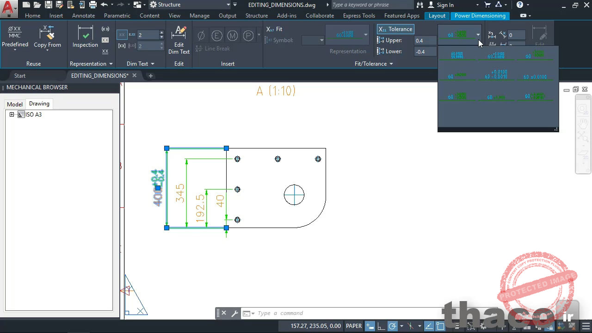Click the Open file icon
Image resolution: width=592 pixels, height=333 pixels.
(37, 5)
